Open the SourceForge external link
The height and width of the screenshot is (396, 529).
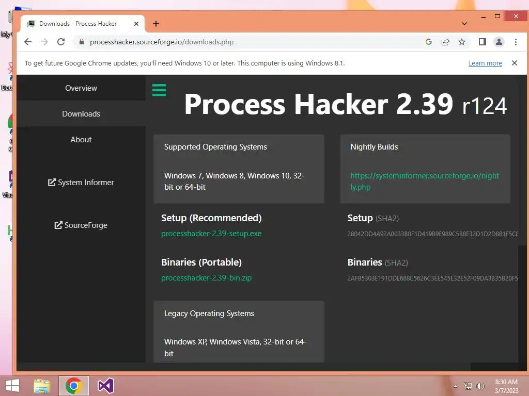(81, 225)
